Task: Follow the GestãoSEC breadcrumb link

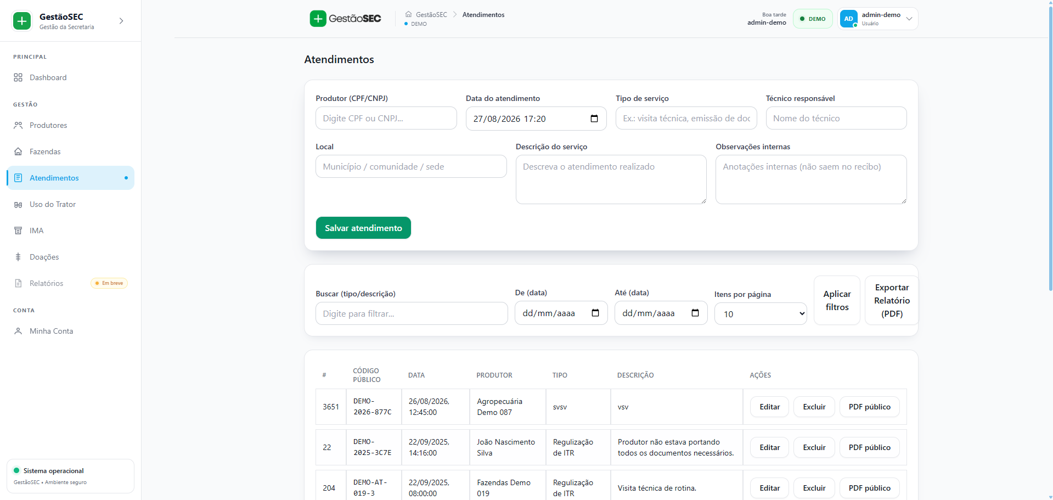Action: pyautogui.click(x=431, y=15)
